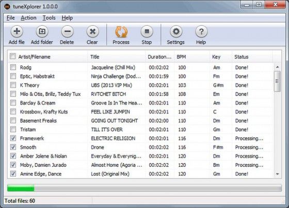Click the Help question mark icon
289x208 pixels.
[201, 31]
